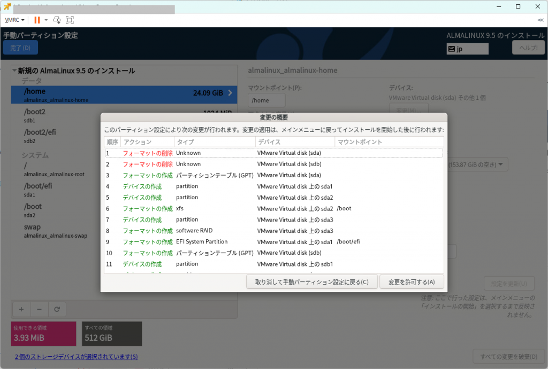Click the 使用できる領域 3.93 MiB box
548x369 pixels.
pyautogui.click(x=44, y=334)
